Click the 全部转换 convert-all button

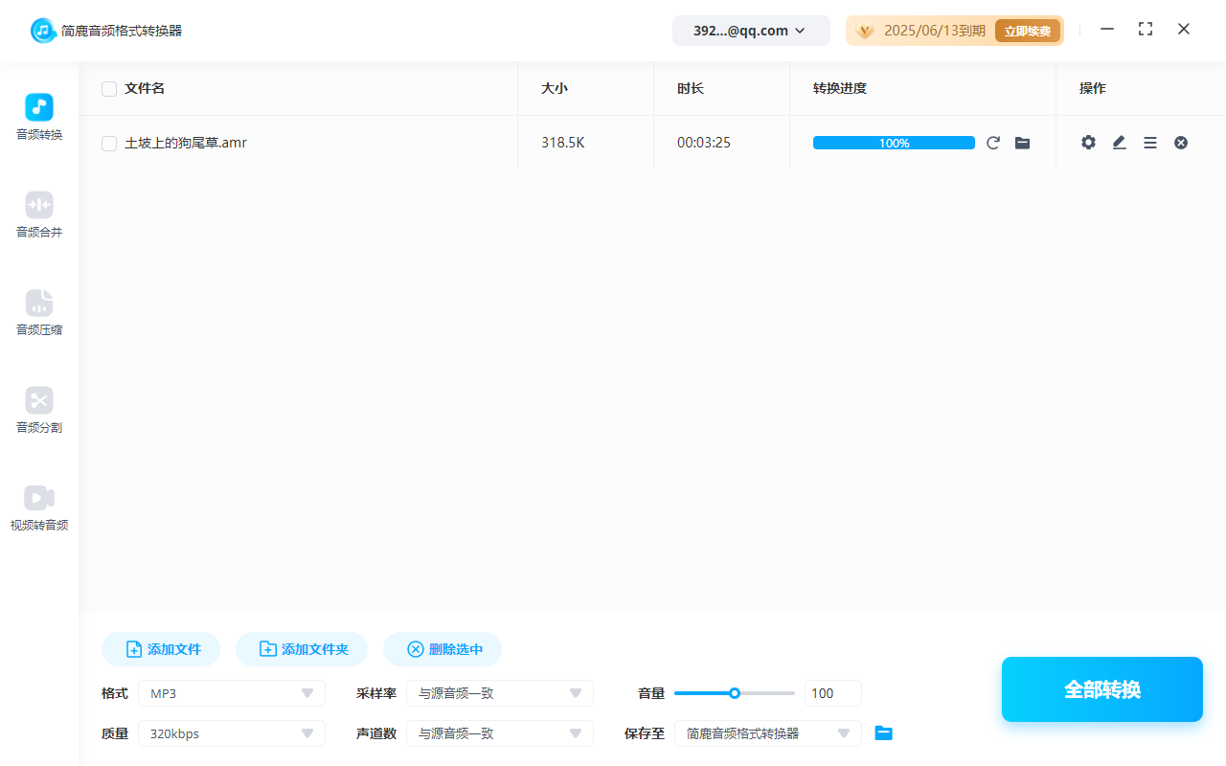point(1101,688)
